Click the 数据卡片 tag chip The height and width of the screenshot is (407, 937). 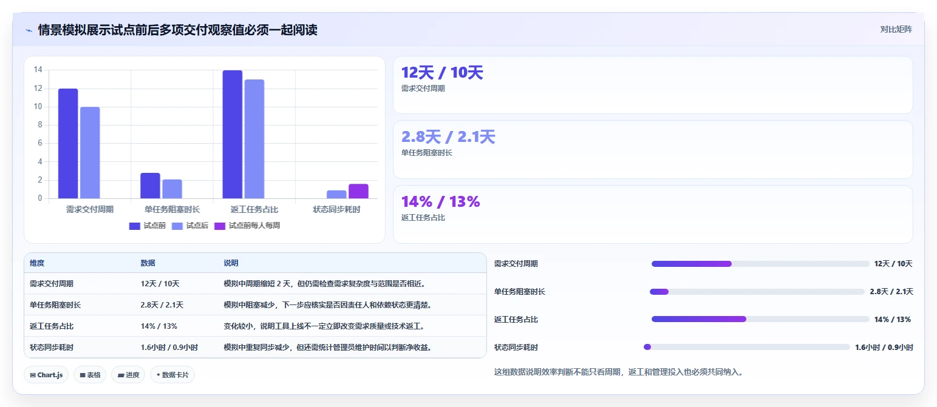[172, 375]
